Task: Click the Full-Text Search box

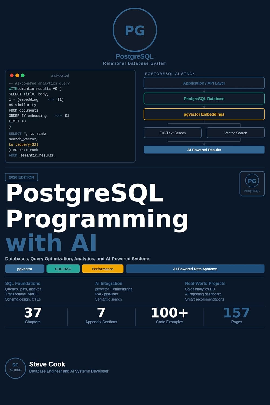Action: [x=173, y=133]
